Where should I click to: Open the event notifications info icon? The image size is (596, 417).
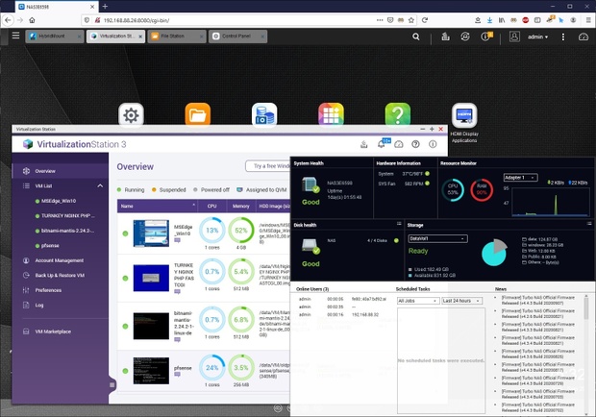[x=486, y=37]
